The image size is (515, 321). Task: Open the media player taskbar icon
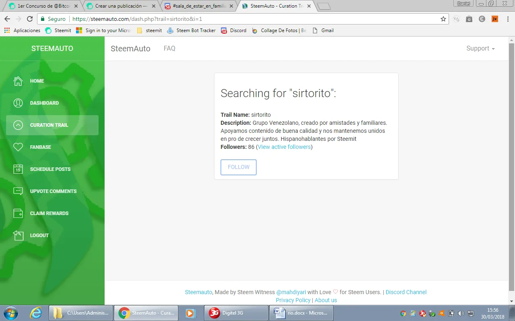pos(190,313)
